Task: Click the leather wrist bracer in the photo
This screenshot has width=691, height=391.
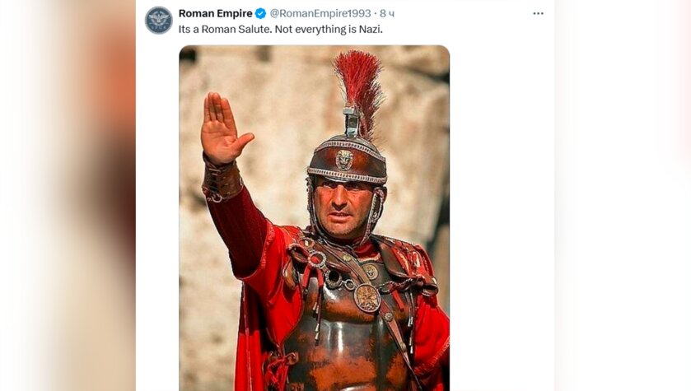Action: coord(223,179)
